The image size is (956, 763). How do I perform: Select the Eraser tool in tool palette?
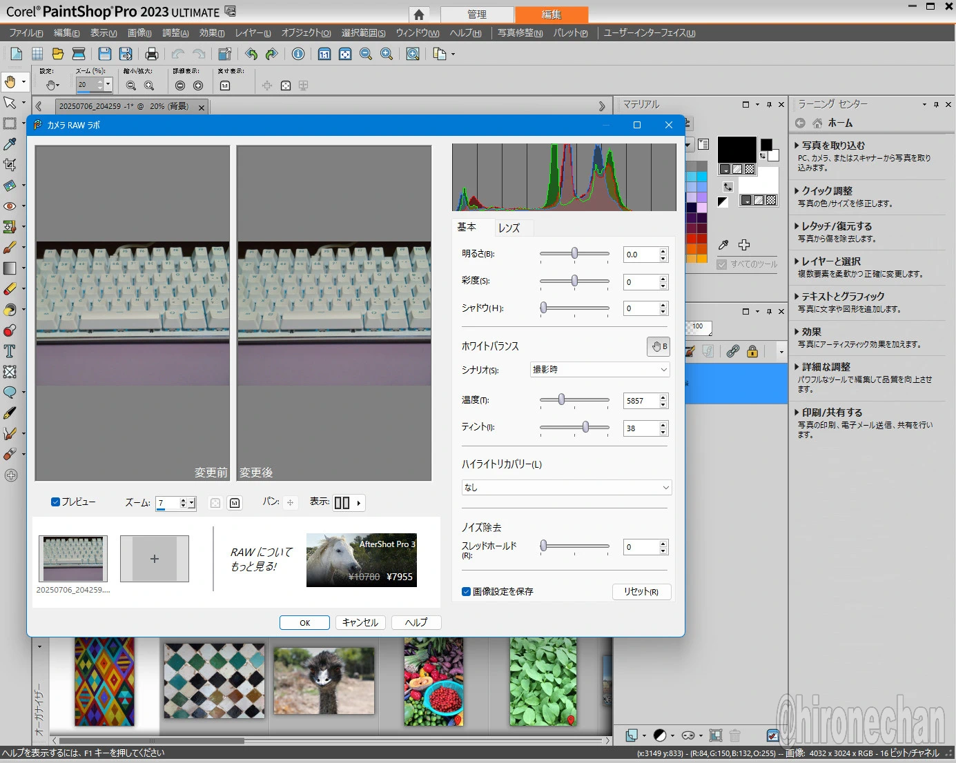coord(10,288)
